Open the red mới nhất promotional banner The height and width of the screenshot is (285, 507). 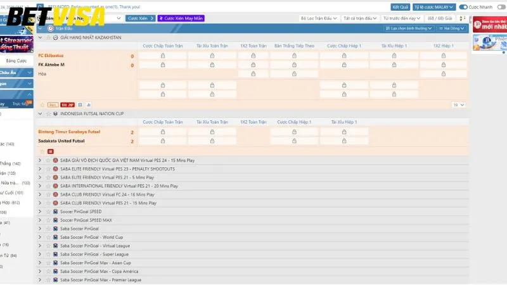click(x=490, y=24)
